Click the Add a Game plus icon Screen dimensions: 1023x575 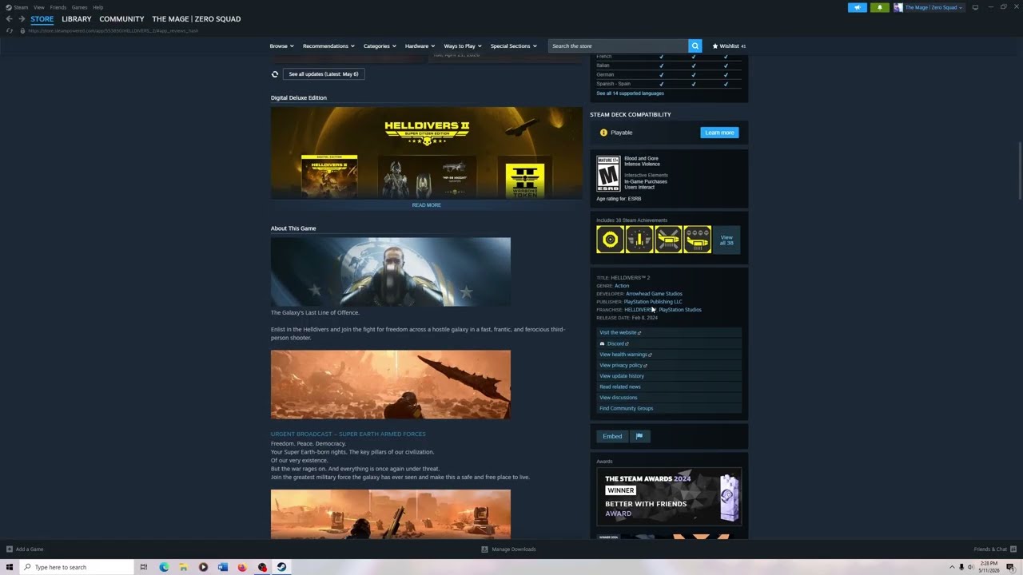(10, 549)
